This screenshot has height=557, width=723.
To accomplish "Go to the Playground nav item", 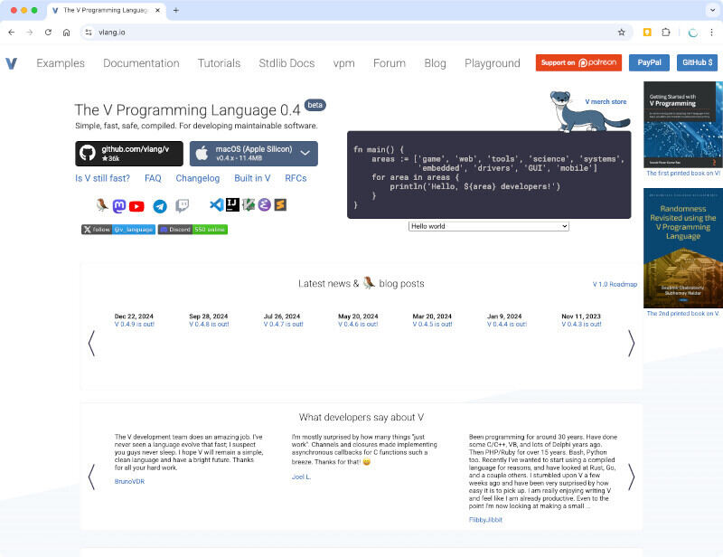I will 492,63.
